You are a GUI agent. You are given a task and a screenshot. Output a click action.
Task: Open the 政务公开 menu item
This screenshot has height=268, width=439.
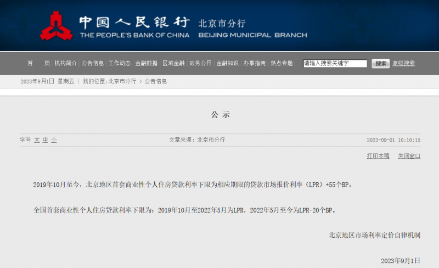point(200,63)
